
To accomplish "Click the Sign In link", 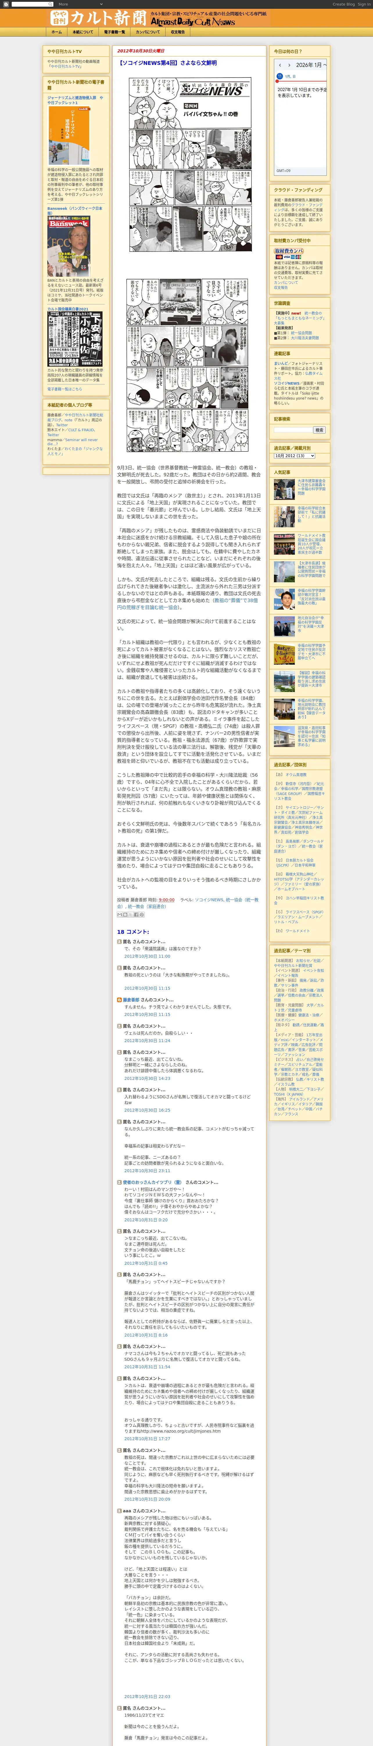I will (364, 4).
